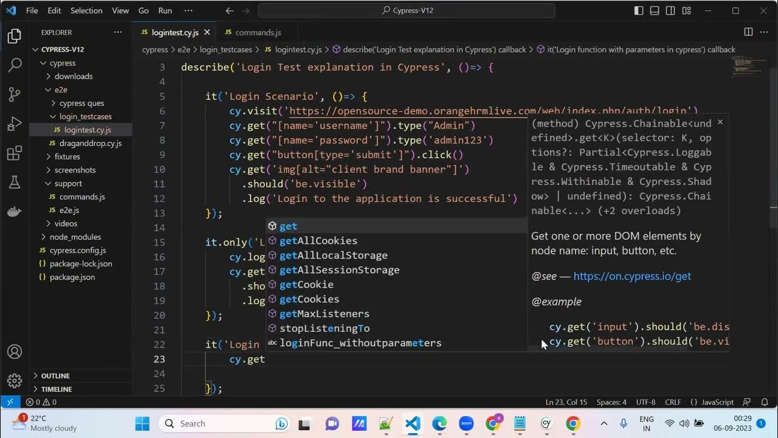Screen dimensions: 778x438
Task: Open Customize Layout options
Action: pos(686,11)
